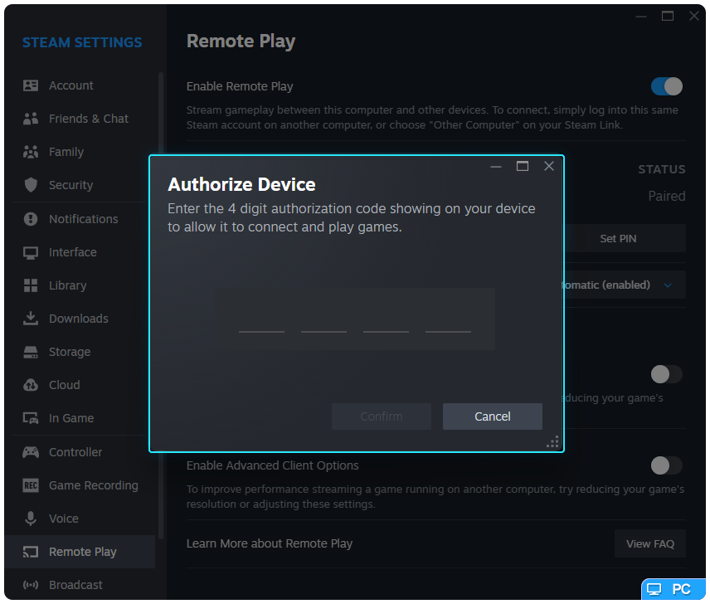Click third authorization code digit field
The image size is (710, 604).
pyautogui.click(x=386, y=319)
